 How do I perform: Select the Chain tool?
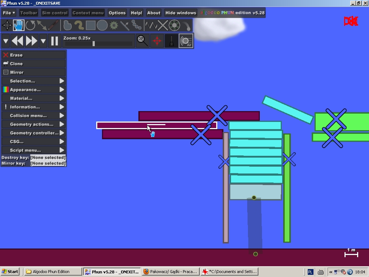click(137, 25)
